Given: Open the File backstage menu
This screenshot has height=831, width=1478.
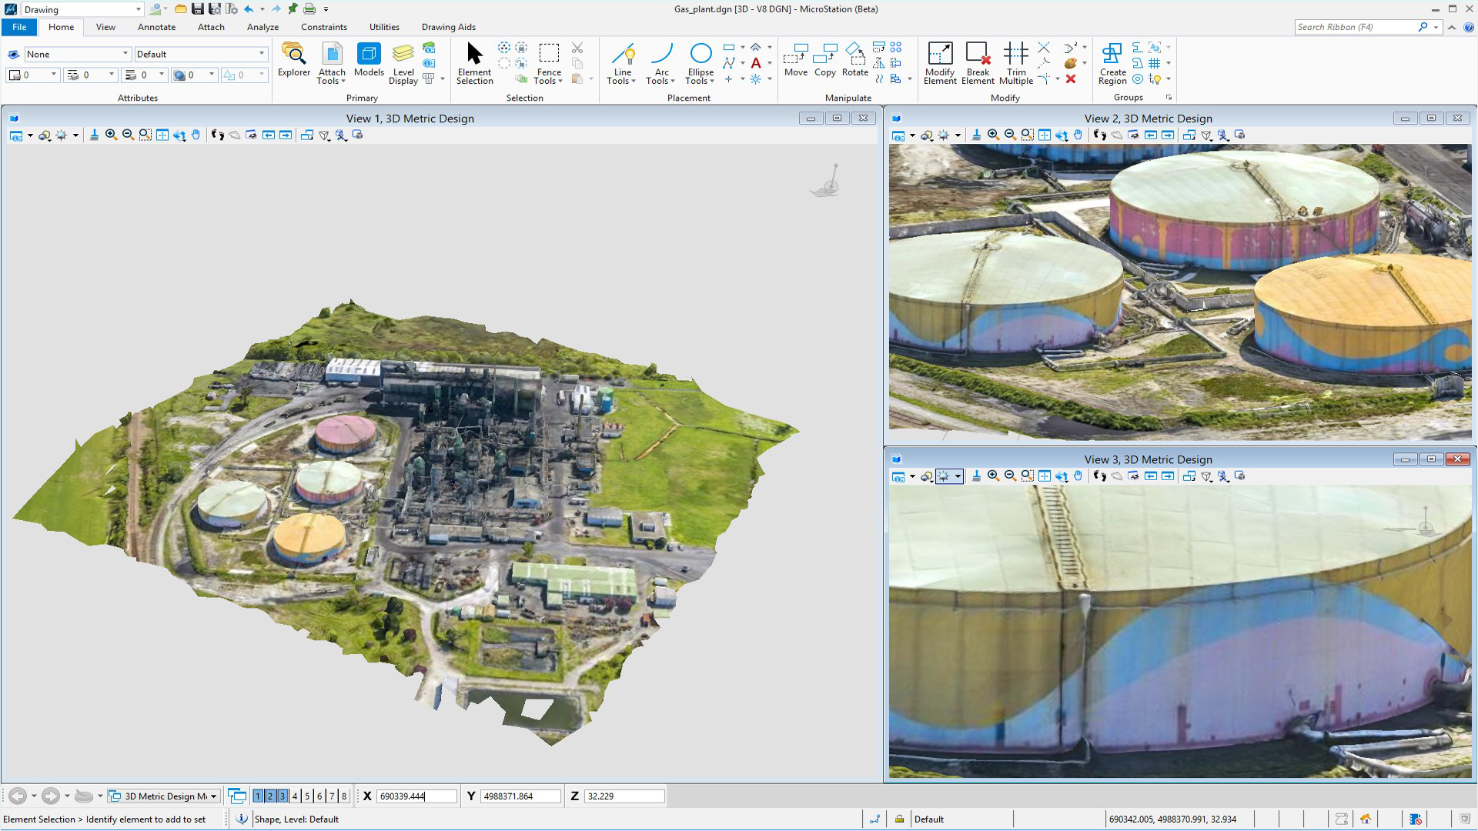Looking at the screenshot, I should (19, 27).
